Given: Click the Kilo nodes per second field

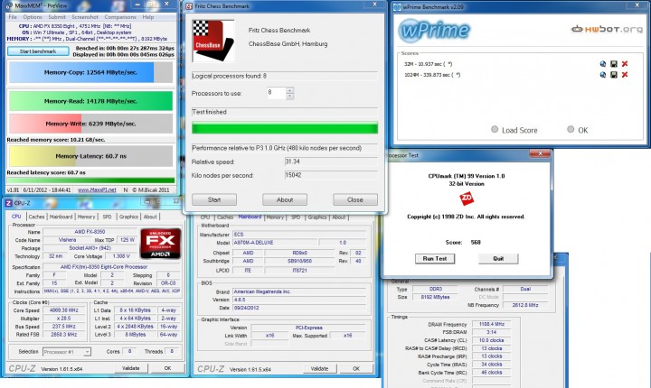Looking at the screenshot, I should pyautogui.click(x=331, y=175).
